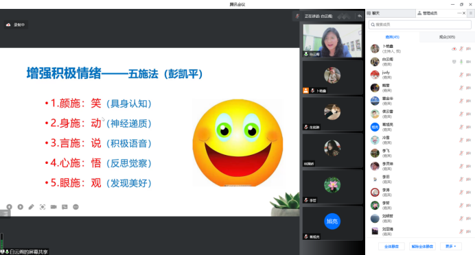Viewport: 475px width, 255px height.
Task: Click the camera icon in slide toolbar
Action: (x=54, y=207)
